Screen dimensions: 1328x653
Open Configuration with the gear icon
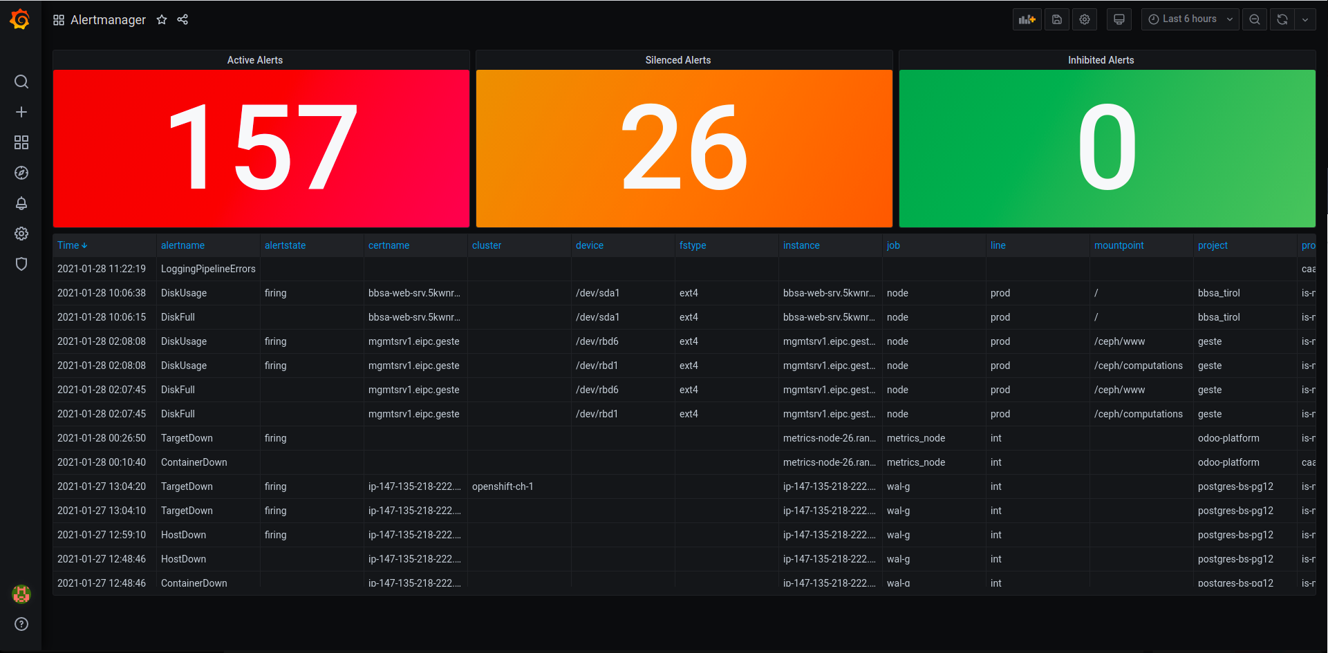21,234
